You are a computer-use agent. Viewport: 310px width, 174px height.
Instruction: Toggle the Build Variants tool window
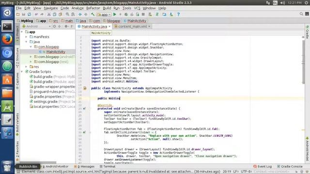(17, 124)
